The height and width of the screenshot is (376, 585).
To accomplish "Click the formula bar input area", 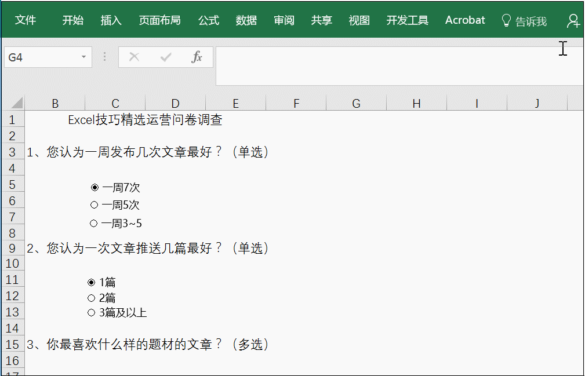I will [399, 66].
